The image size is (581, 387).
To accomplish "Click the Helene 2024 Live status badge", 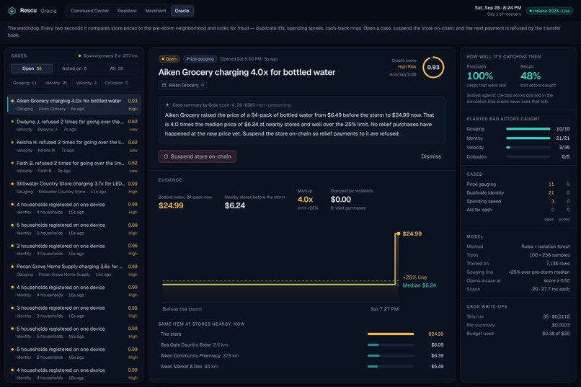I will [x=549, y=11].
